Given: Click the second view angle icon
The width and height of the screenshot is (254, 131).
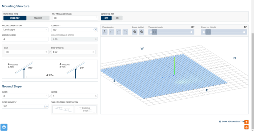Looking at the screenshot, I should tap(112, 32).
